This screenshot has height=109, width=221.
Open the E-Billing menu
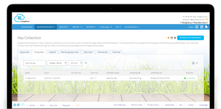(x=106, y=27)
